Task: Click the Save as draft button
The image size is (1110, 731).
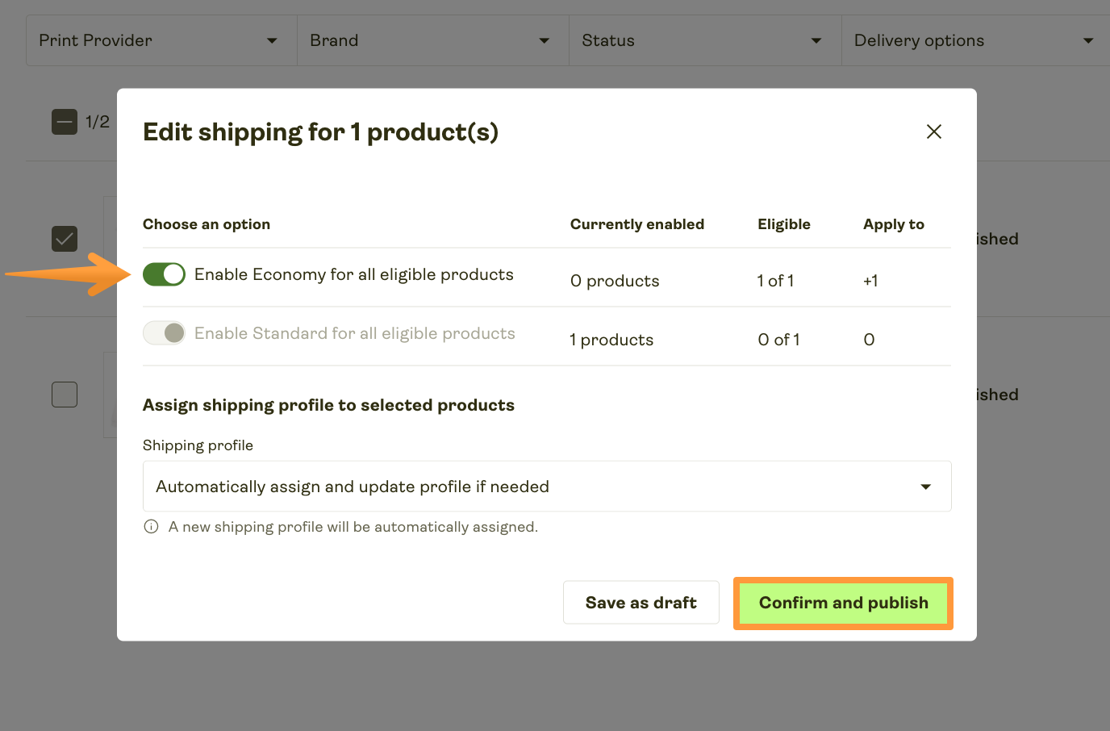Action: click(x=641, y=602)
